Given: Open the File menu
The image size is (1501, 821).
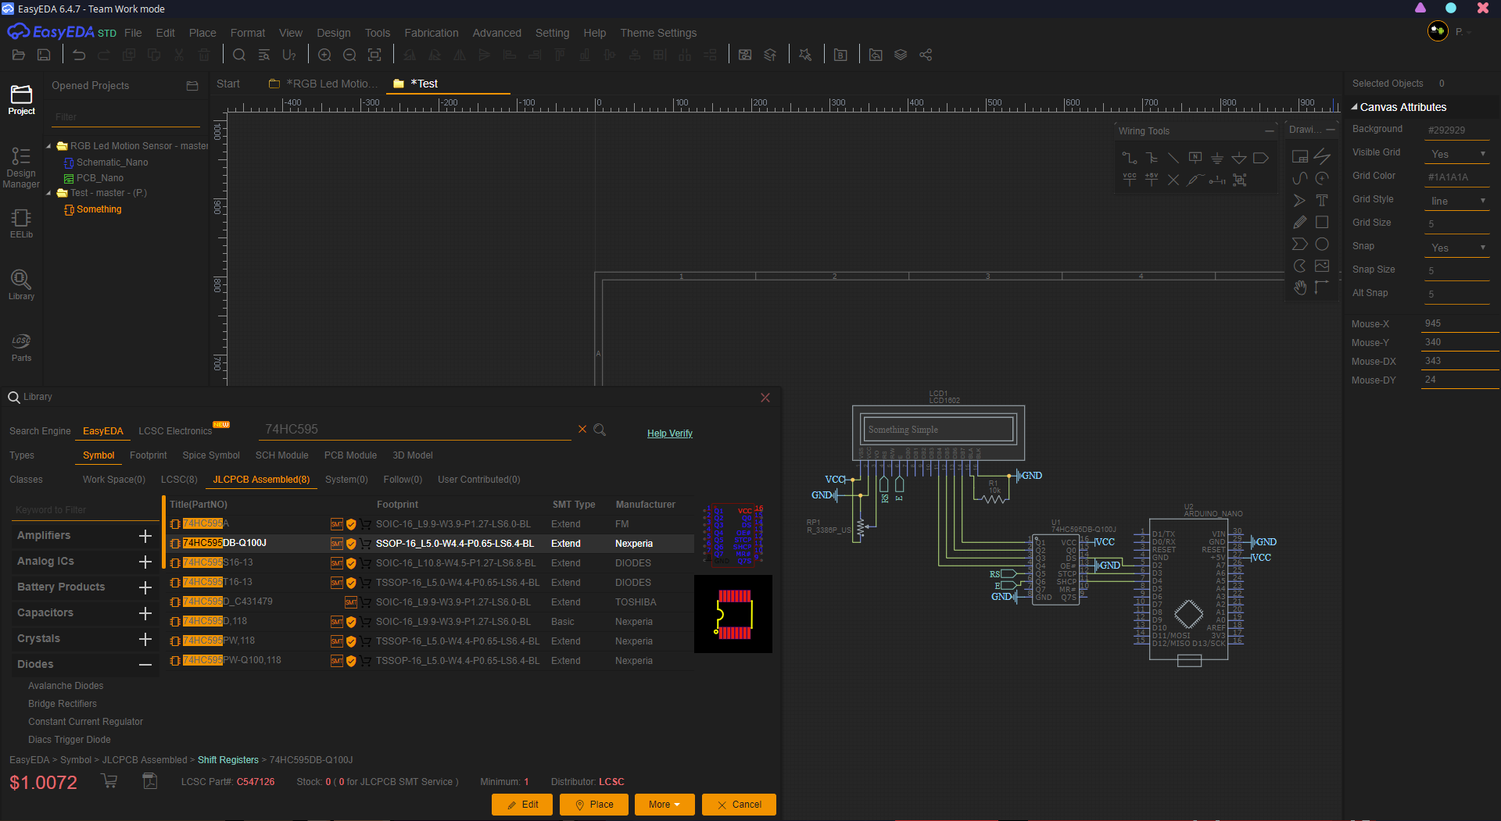Looking at the screenshot, I should coord(133,33).
